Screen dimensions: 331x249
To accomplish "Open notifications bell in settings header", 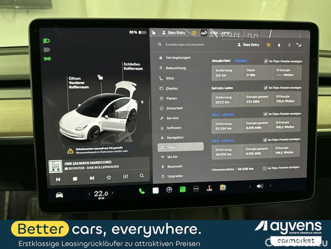I will [x=279, y=45].
